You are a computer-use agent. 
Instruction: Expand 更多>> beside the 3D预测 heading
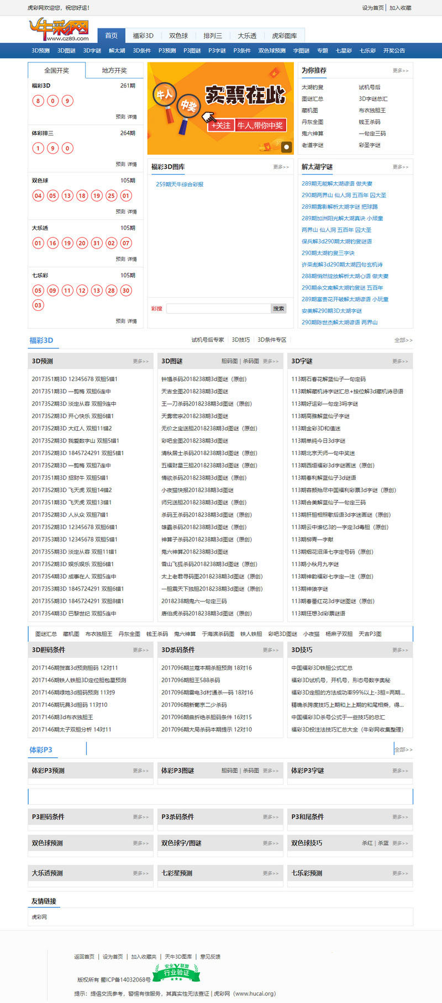[140, 361]
